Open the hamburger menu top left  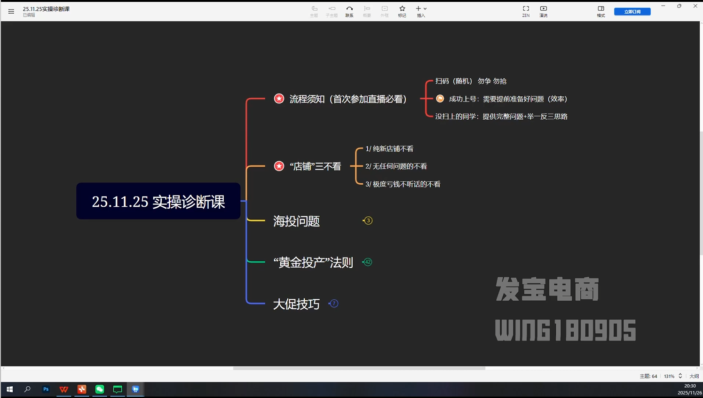pos(11,11)
